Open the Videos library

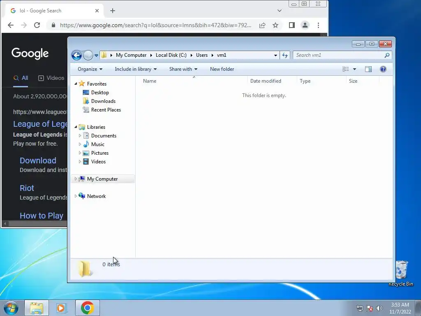(98, 161)
